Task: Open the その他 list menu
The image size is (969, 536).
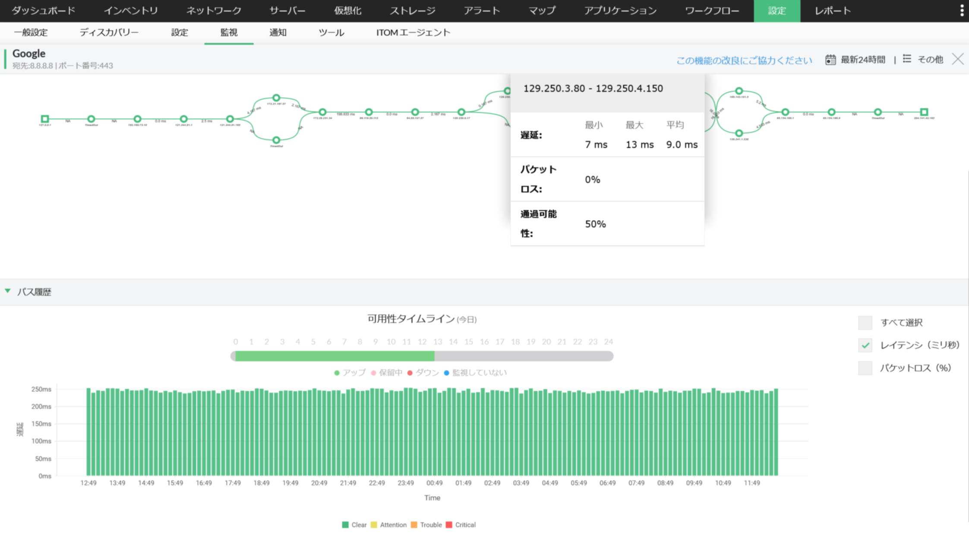Action: 929,60
